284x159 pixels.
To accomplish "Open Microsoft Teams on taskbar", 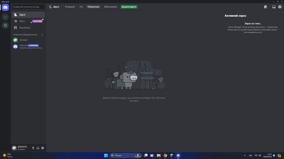I will [x=152, y=155].
